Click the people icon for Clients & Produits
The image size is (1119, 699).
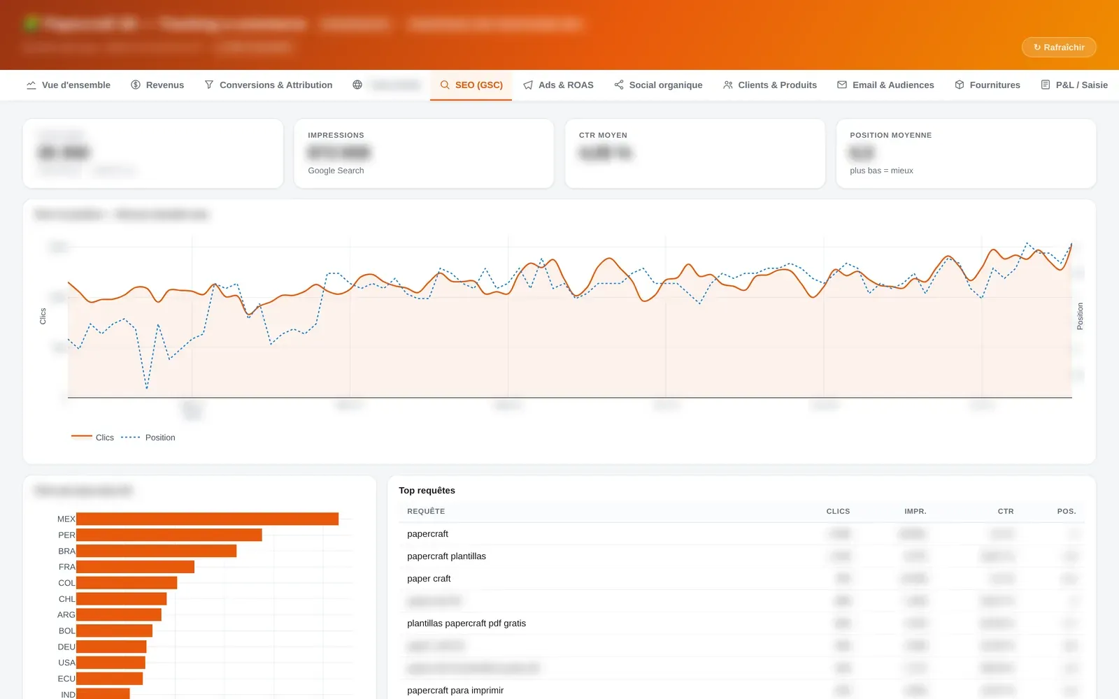[728, 85]
